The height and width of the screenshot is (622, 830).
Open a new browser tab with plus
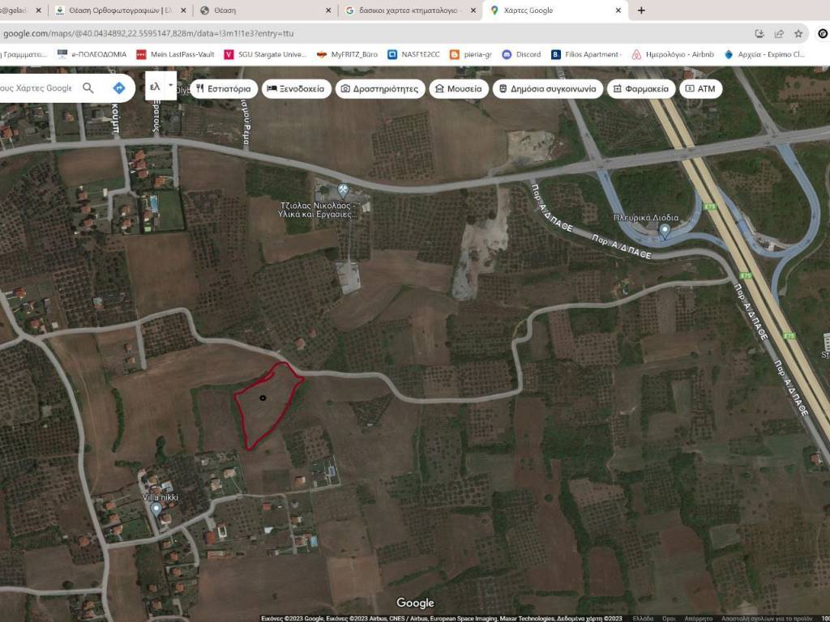coord(641,11)
